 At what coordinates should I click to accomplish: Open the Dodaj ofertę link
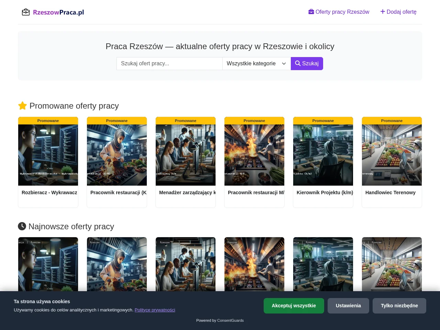click(398, 12)
